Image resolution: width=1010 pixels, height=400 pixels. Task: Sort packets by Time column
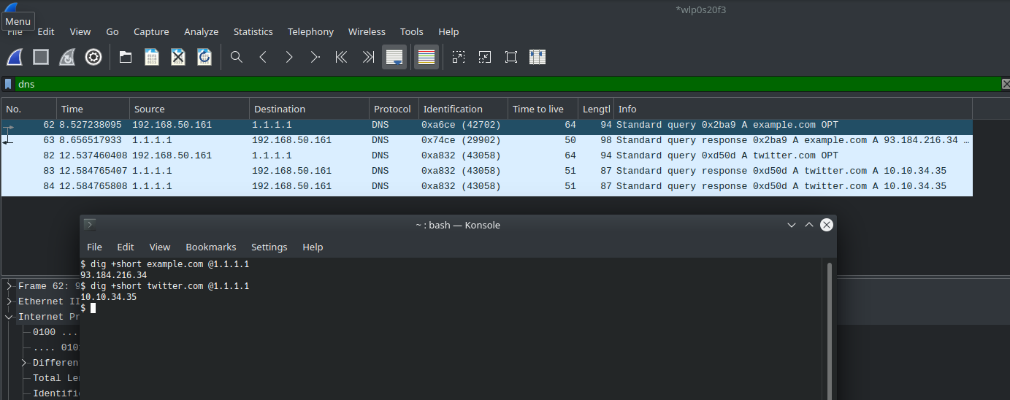tap(93, 109)
